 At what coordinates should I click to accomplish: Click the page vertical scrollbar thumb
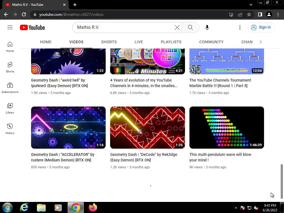click(x=282, y=181)
